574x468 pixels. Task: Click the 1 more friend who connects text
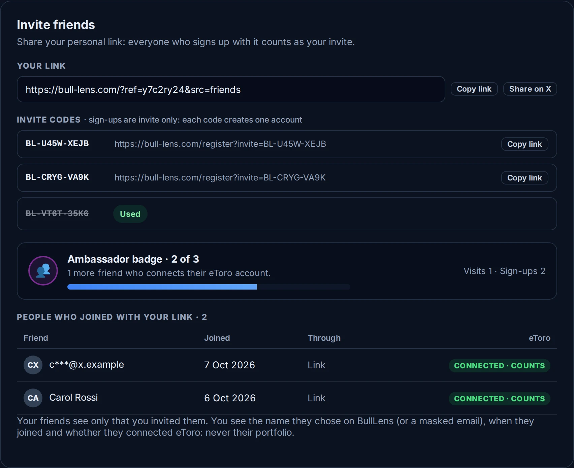(169, 273)
